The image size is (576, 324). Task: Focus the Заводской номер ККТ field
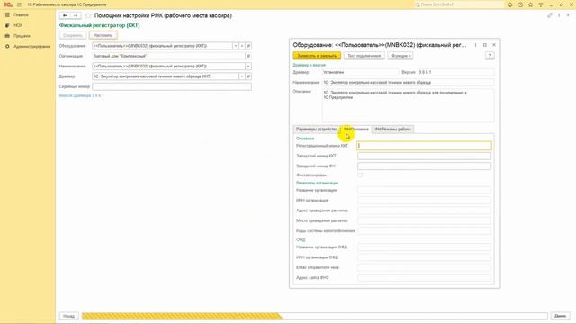pos(424,156)
